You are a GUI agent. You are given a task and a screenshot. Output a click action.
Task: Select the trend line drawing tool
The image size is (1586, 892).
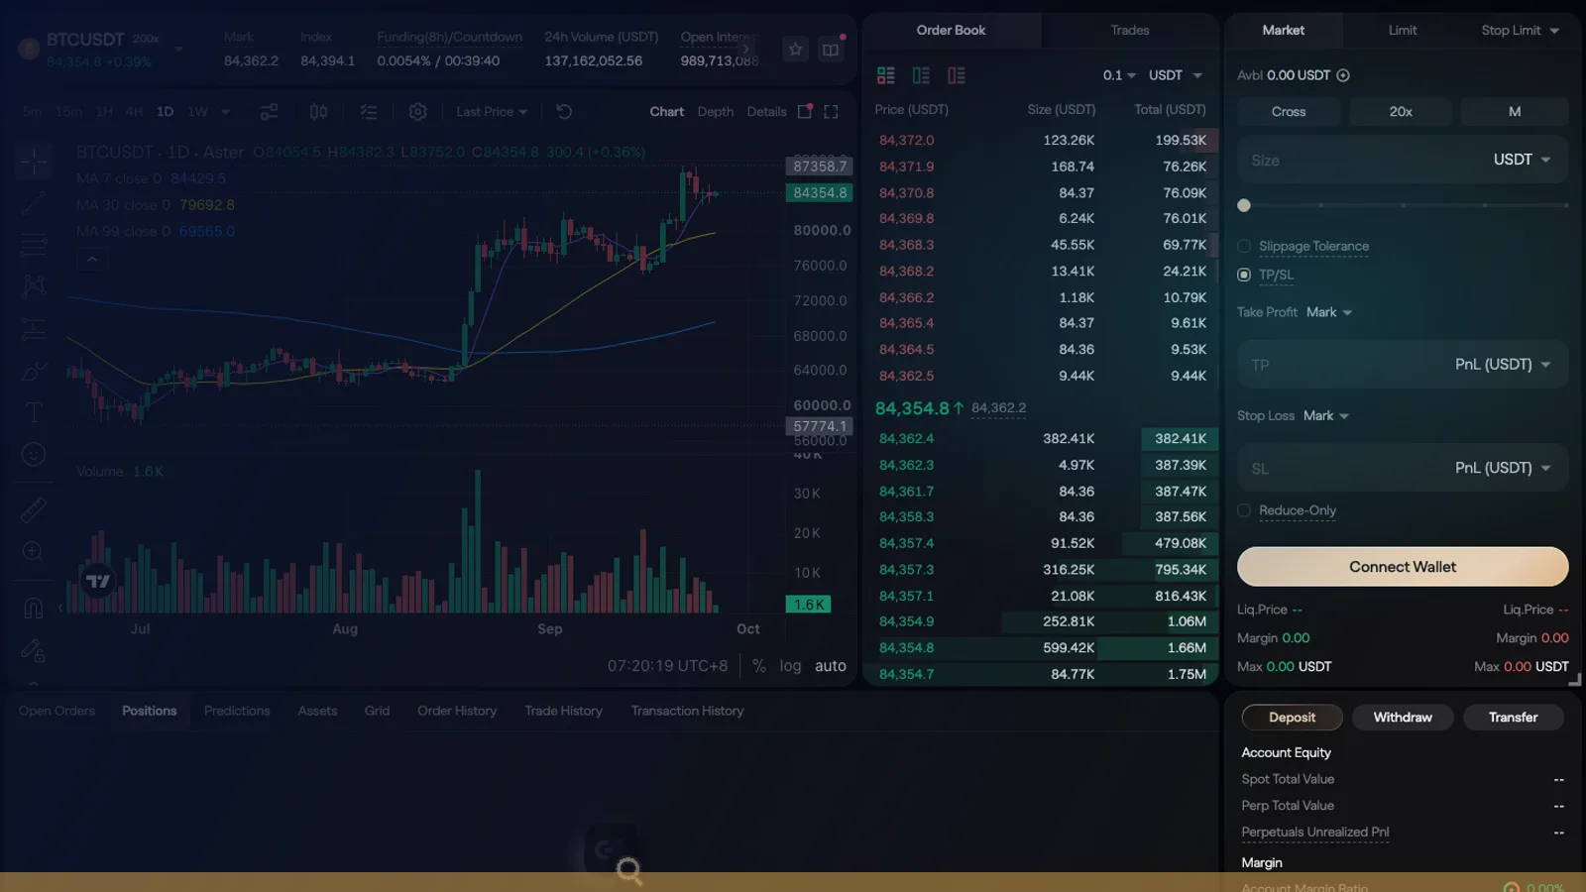[x=34, y=203]
